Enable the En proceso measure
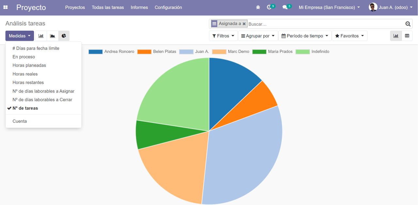 [x=23, y=57]
